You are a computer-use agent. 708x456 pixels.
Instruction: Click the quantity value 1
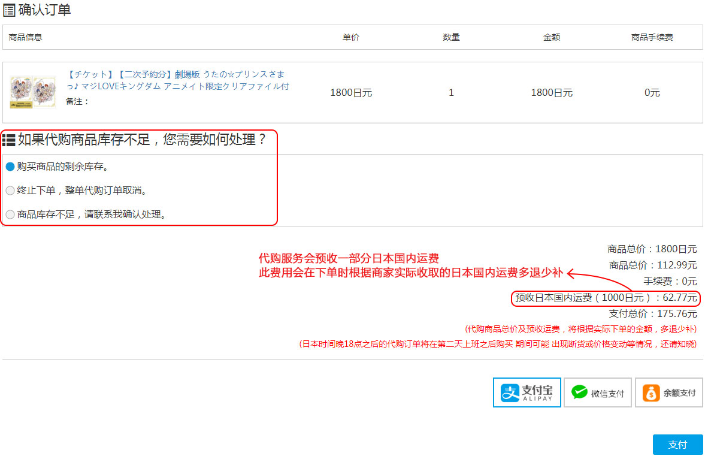[451, 92]
